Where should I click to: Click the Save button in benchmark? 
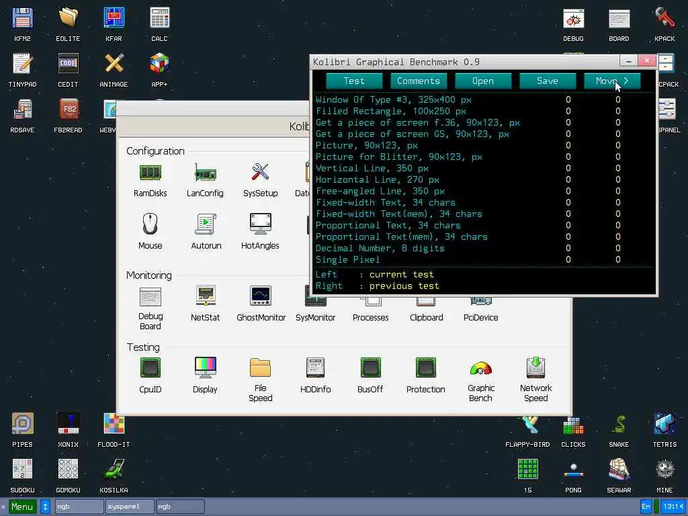pos(548,81)
